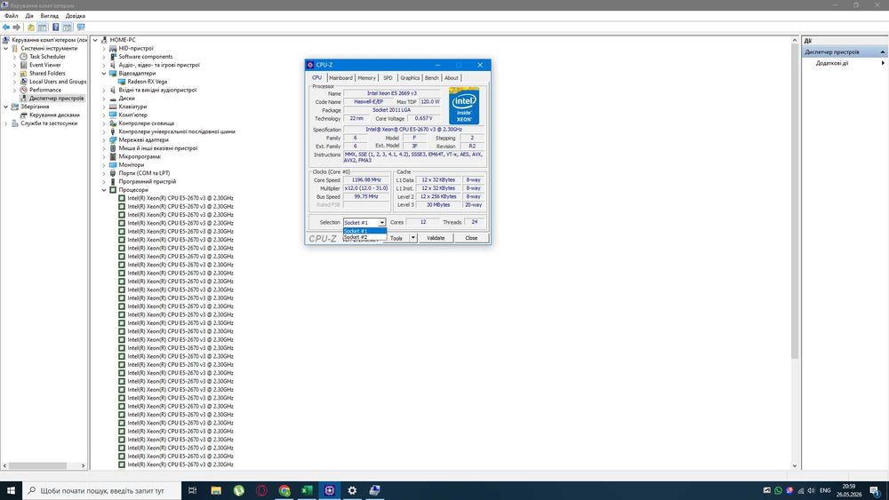Switch to the Mainboard tab in CPU-Z
The image size is (889, 500).
pos(340,78)
